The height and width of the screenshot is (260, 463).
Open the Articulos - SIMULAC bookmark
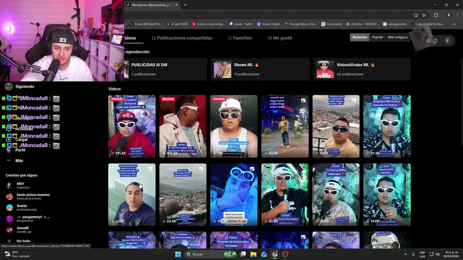[362, 24]
